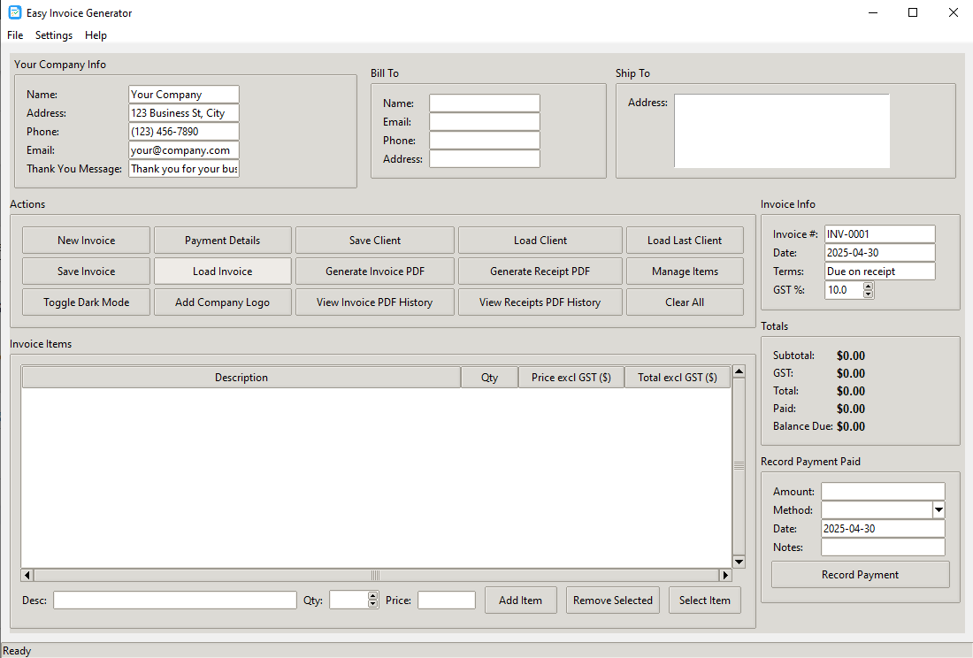973x658 pixels.
Task: Click the Invoice # input field
Action: [x=879, y=233]
